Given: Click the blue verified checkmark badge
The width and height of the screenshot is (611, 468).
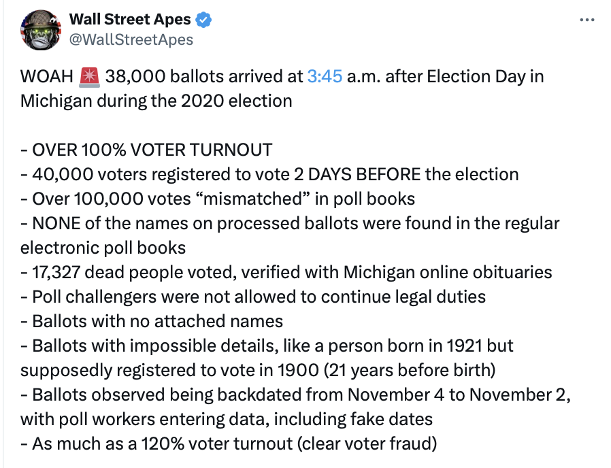Looking at the screenshot, I should coord(204,20).
